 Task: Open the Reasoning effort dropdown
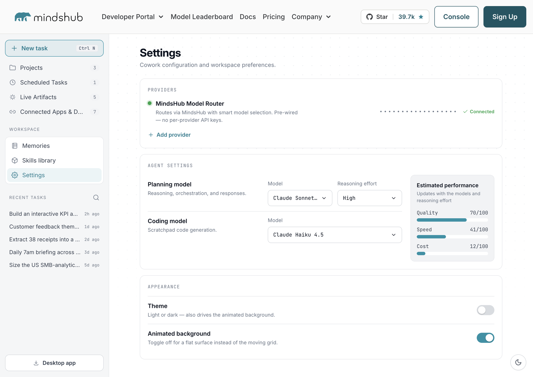point(369,198)
